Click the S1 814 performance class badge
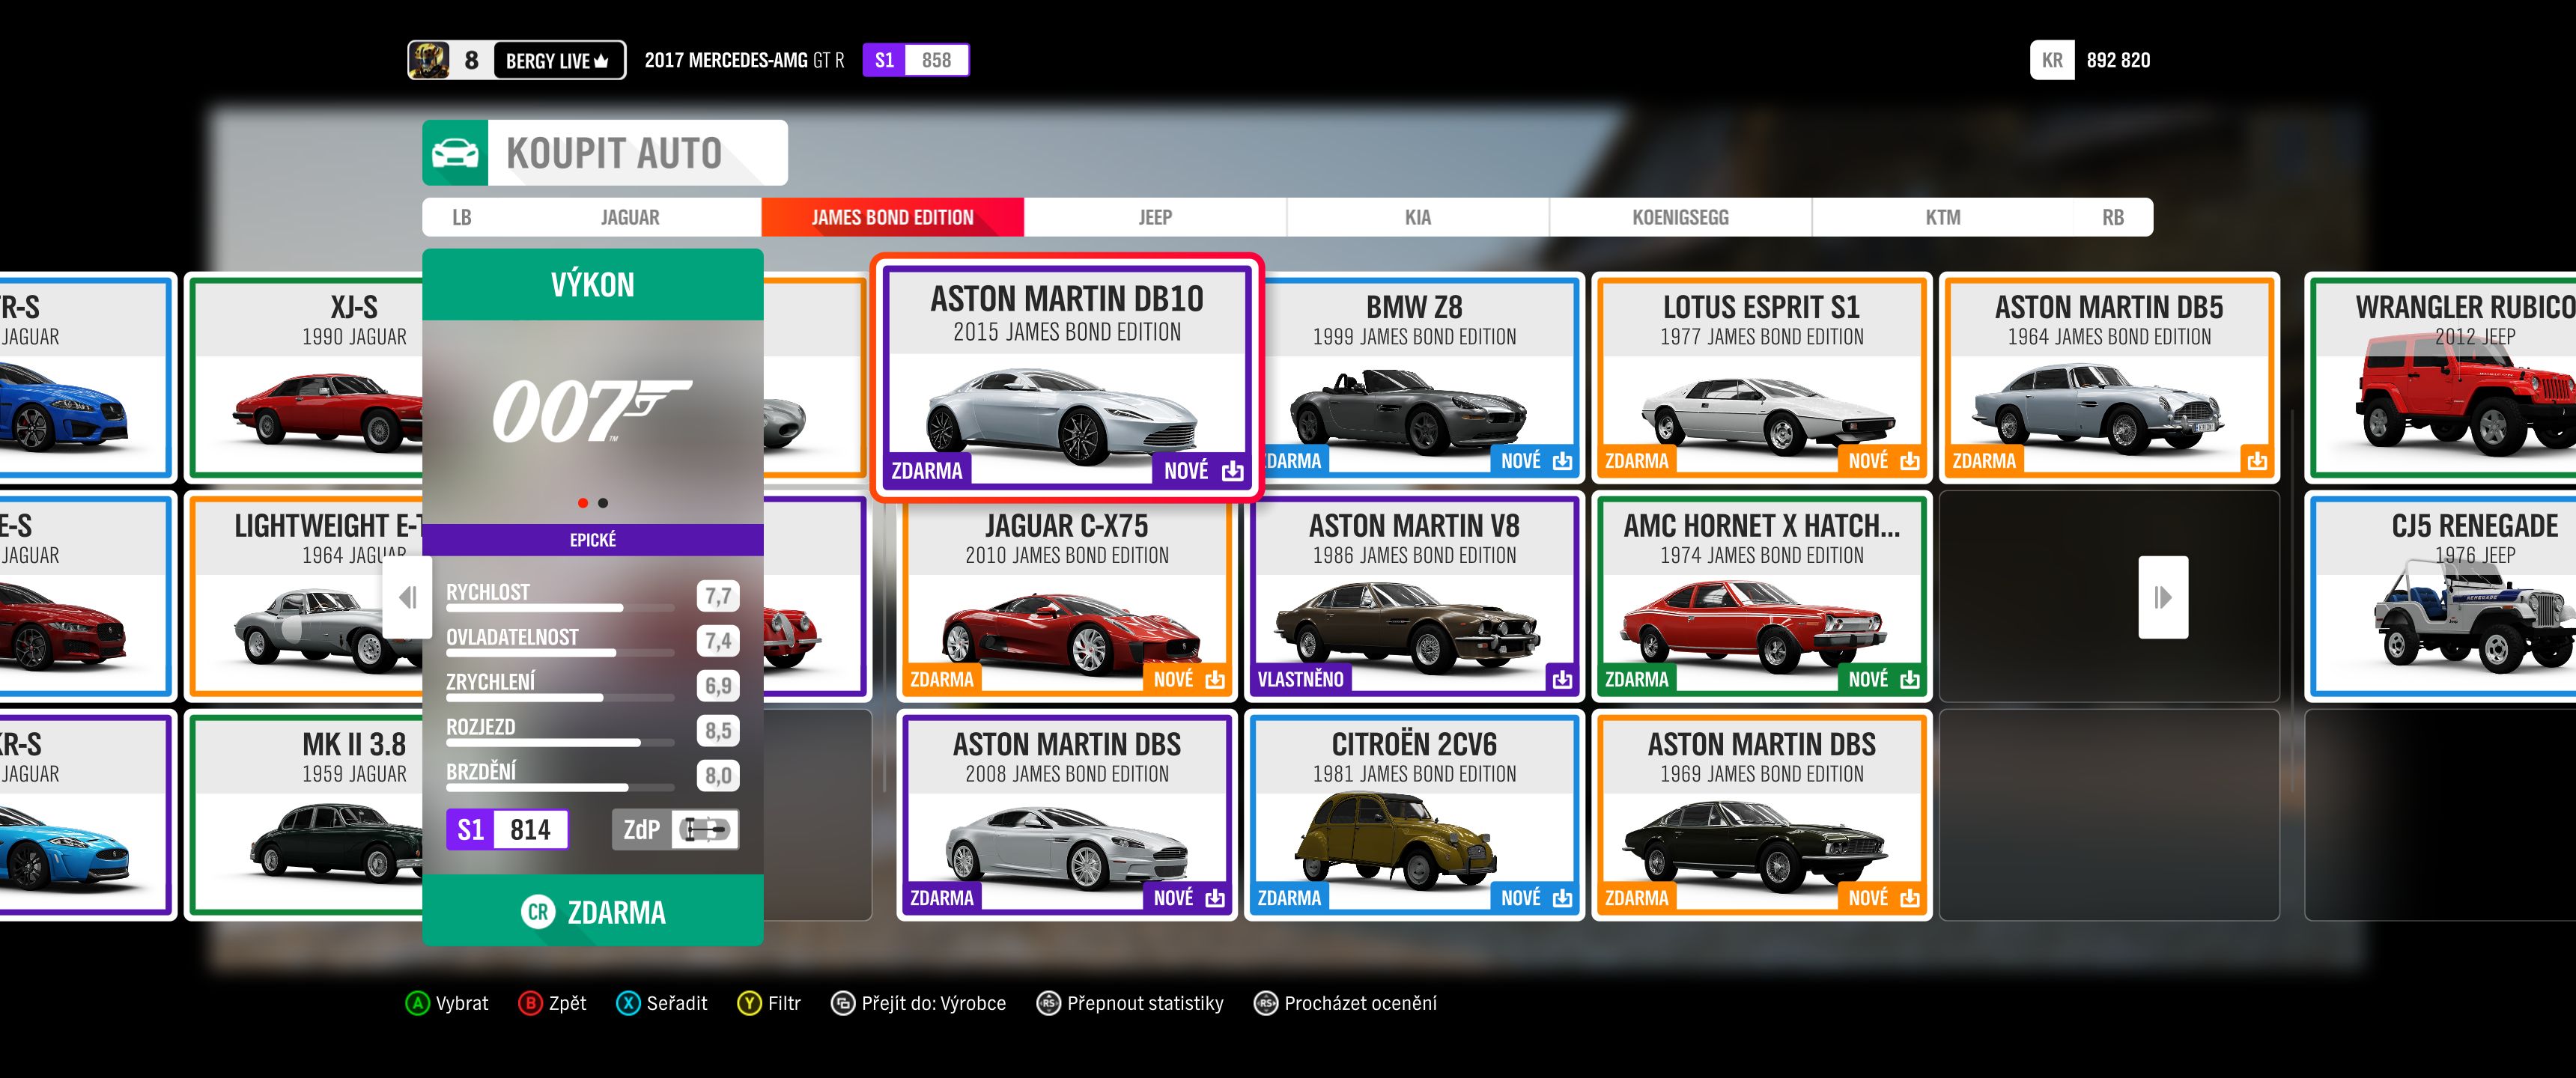 (507, 829)
